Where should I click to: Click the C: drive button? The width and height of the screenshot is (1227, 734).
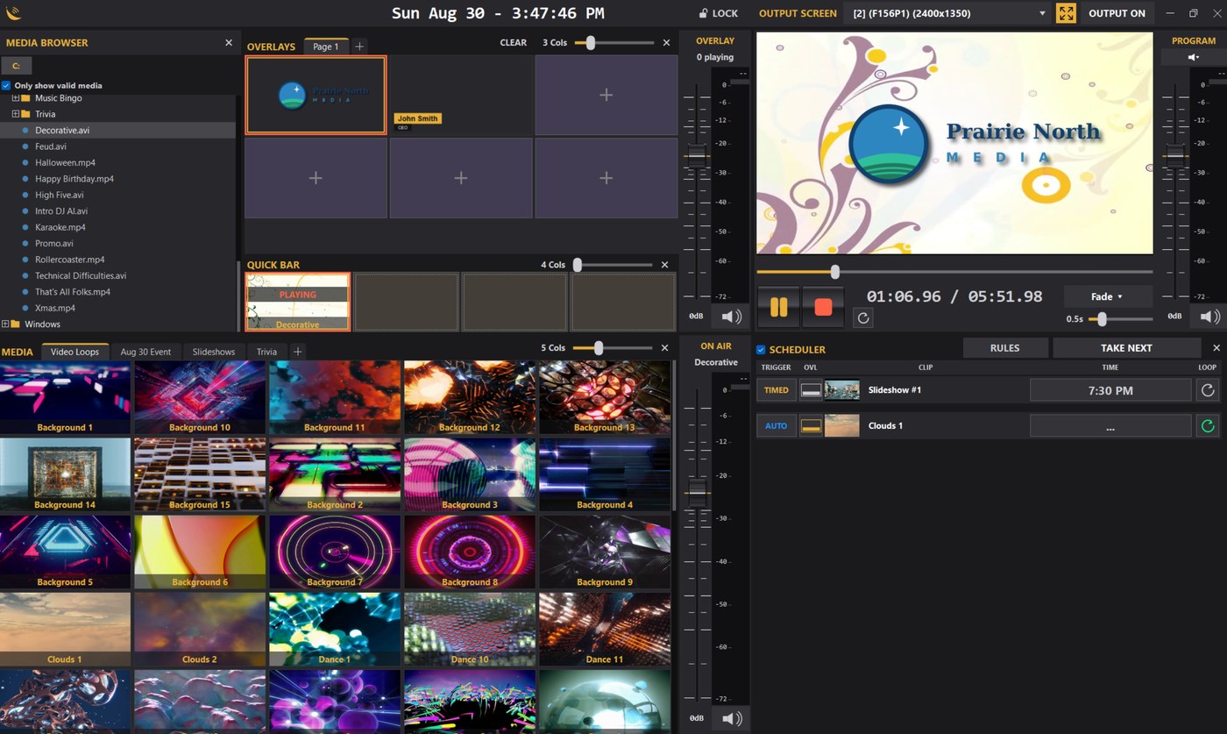[17, 66]
